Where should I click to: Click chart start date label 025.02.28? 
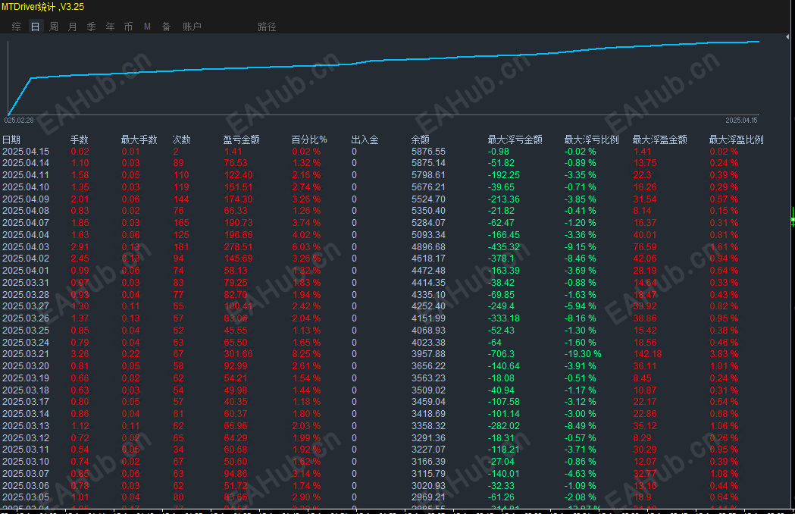click(x=19, y=121)
